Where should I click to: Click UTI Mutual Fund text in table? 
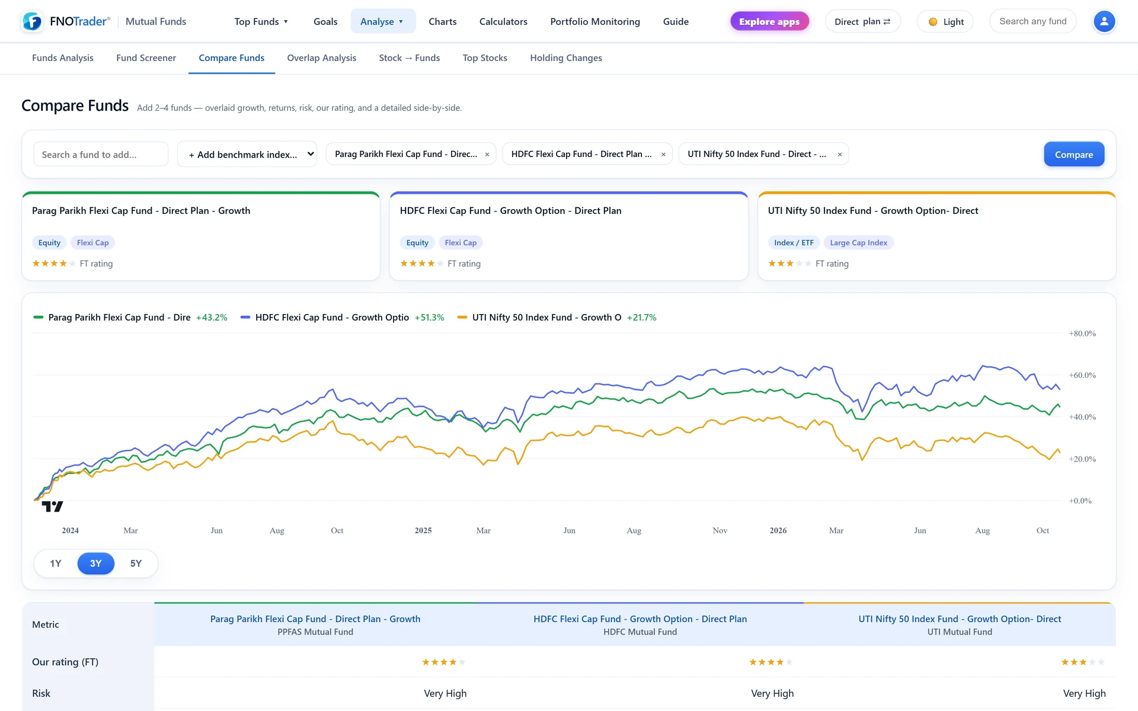click(960, 632)
